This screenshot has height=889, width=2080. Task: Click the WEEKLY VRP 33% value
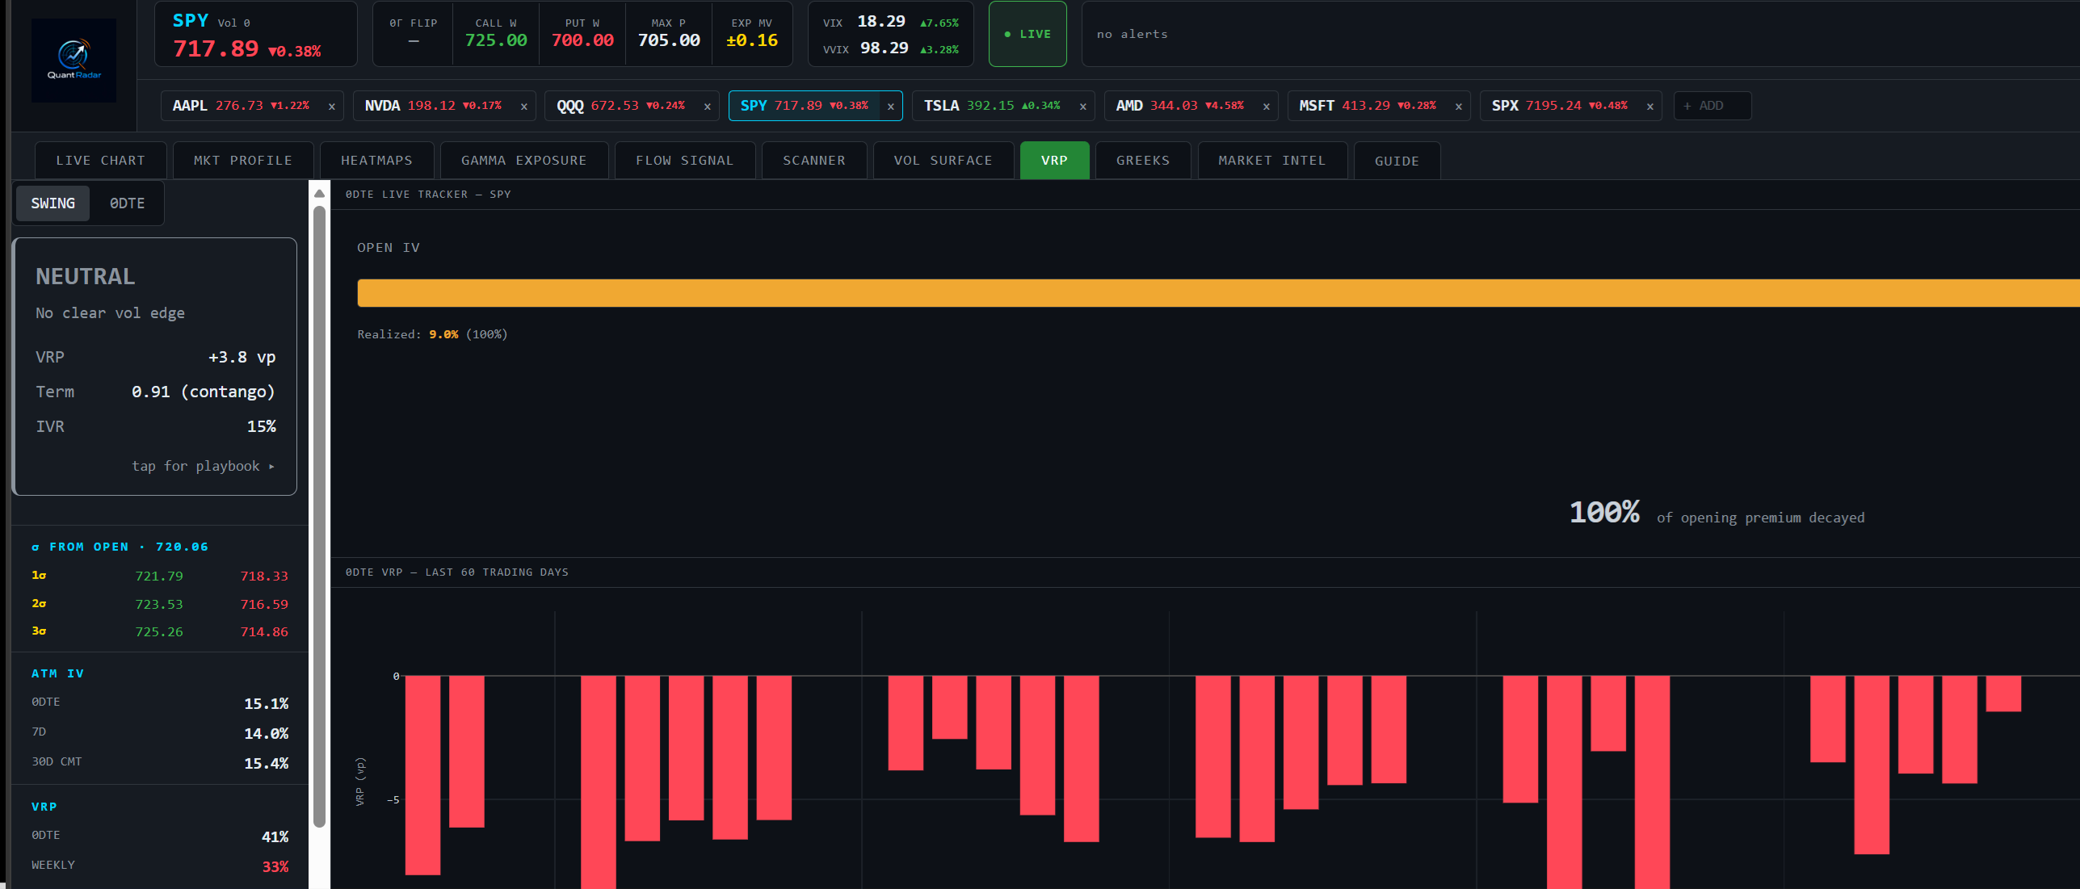[x=275, y=867]
